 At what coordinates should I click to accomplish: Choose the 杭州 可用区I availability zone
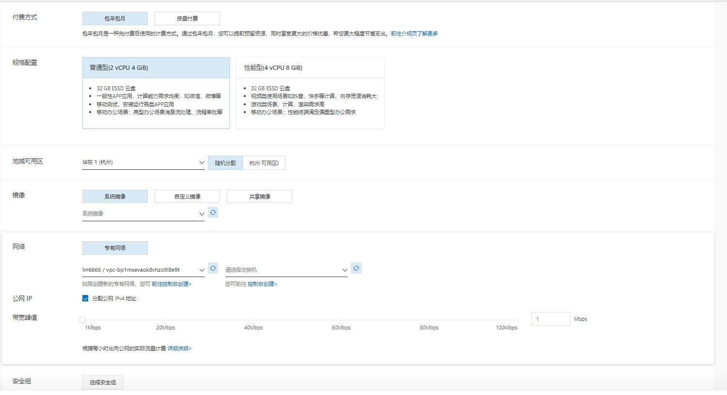tap(264, 162)
